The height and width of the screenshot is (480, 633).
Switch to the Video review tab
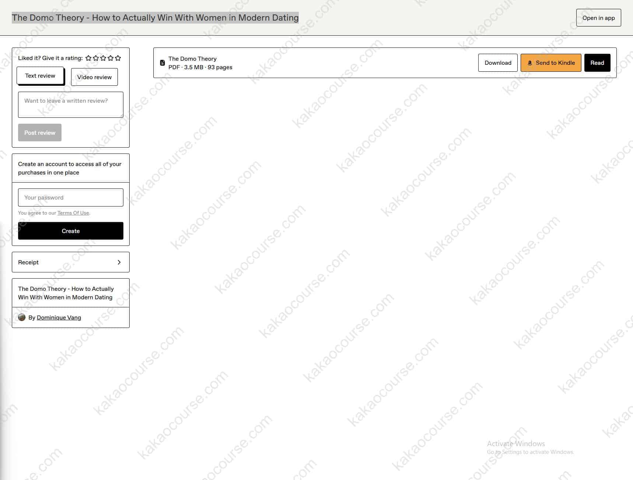(94, 77)
